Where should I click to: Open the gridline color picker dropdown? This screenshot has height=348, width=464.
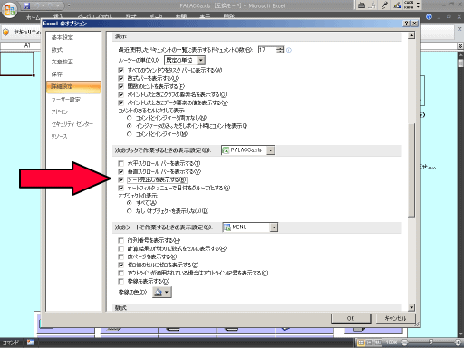point(162,292)
